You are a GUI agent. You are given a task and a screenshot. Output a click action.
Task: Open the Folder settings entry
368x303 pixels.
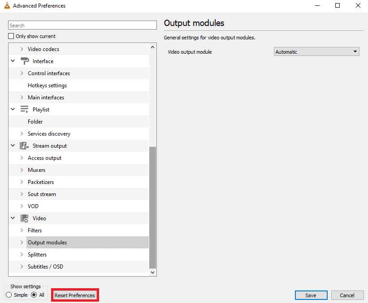[35, 122]
